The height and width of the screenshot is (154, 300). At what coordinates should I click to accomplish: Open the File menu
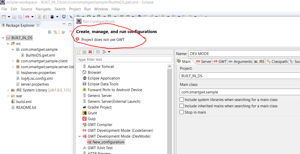coord(4,9)
